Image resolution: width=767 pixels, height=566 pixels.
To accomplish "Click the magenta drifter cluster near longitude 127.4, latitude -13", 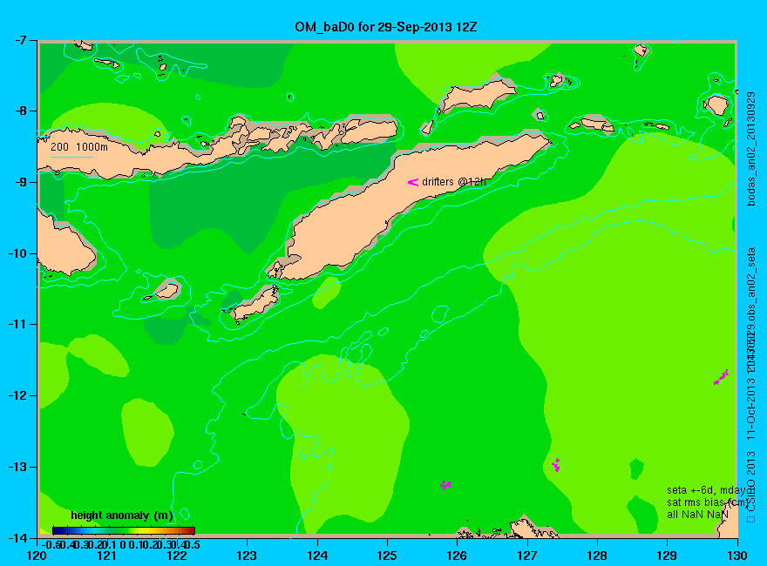I will [x=556, y=465].
